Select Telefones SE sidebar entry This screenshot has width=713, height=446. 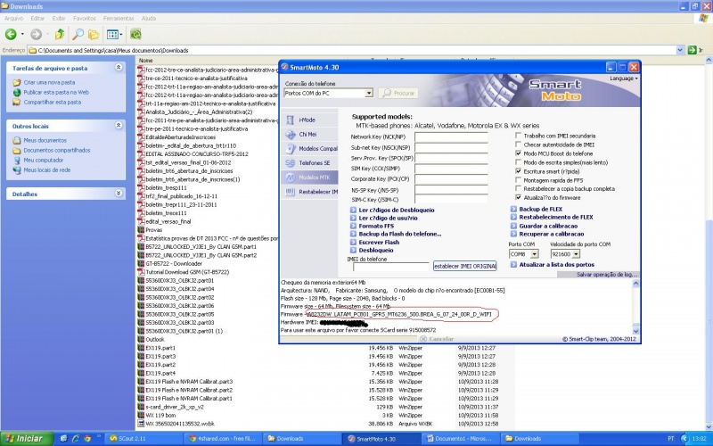pyautogui.click(x=309, y=163)
